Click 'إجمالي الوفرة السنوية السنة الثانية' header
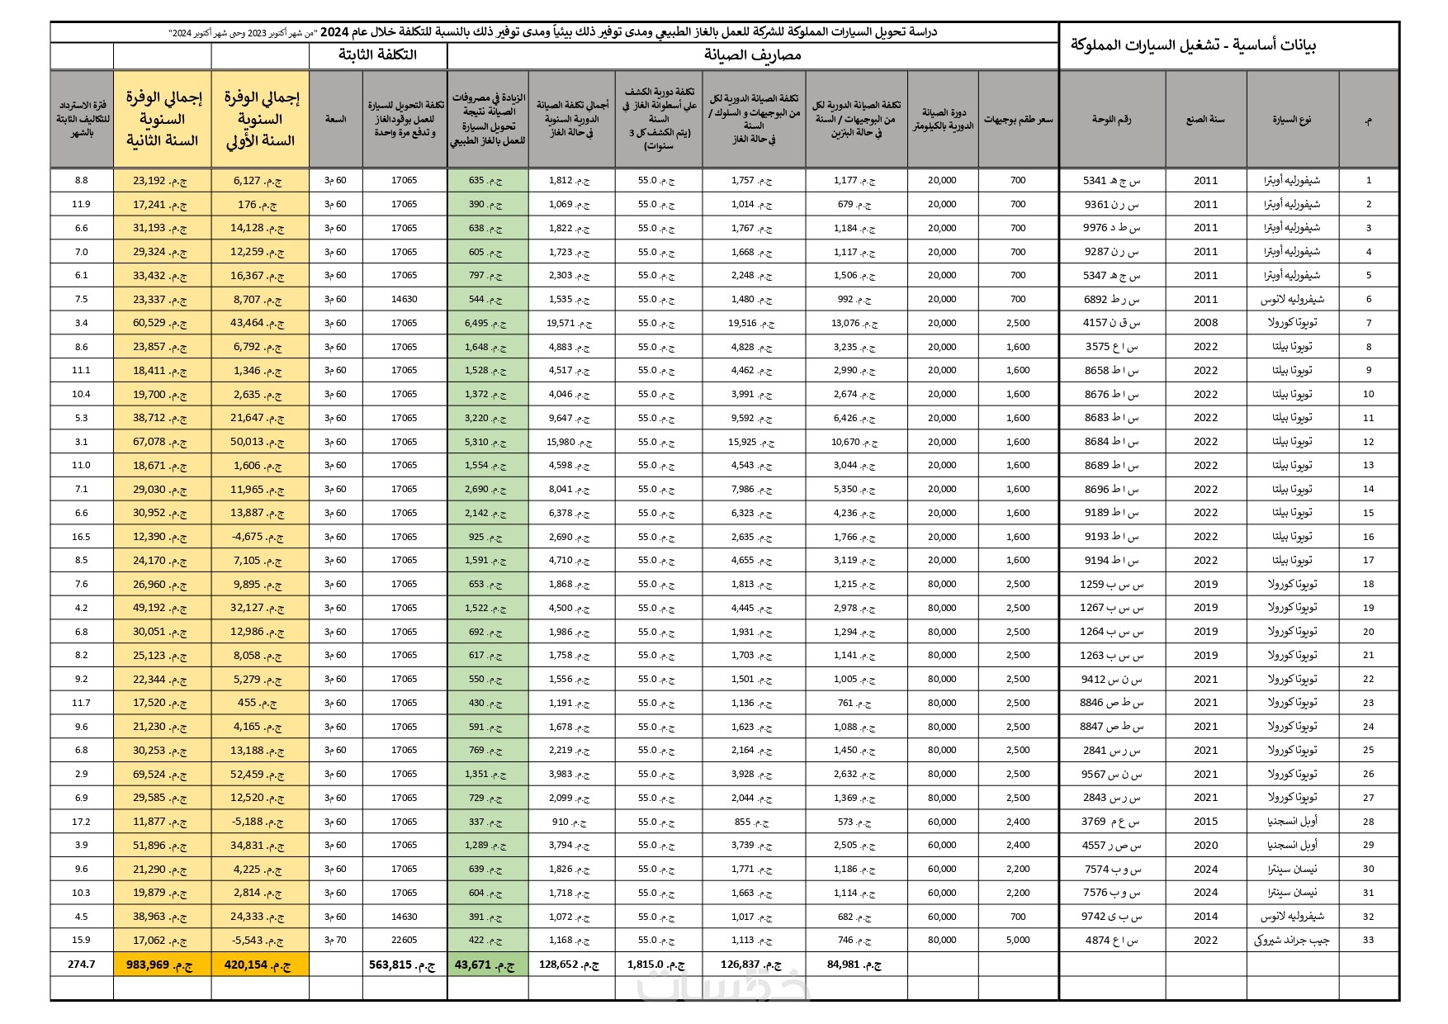Viewport: 1448px width, 1024px height. 162,120
